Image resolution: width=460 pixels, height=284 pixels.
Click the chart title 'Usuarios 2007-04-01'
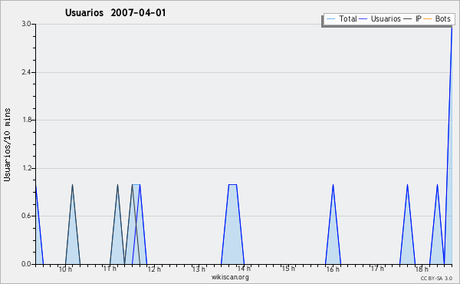pos(115,12)
